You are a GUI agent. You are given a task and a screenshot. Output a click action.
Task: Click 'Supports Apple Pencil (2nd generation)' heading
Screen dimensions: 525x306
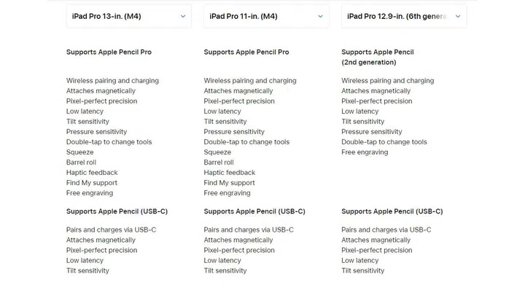pyautogui.click(x=377, y=57)
